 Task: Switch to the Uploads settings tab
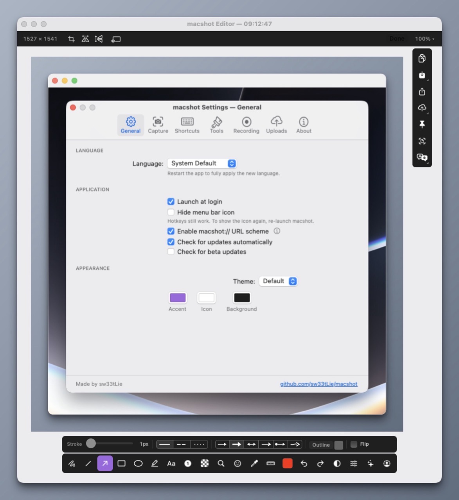pos(277,125)
